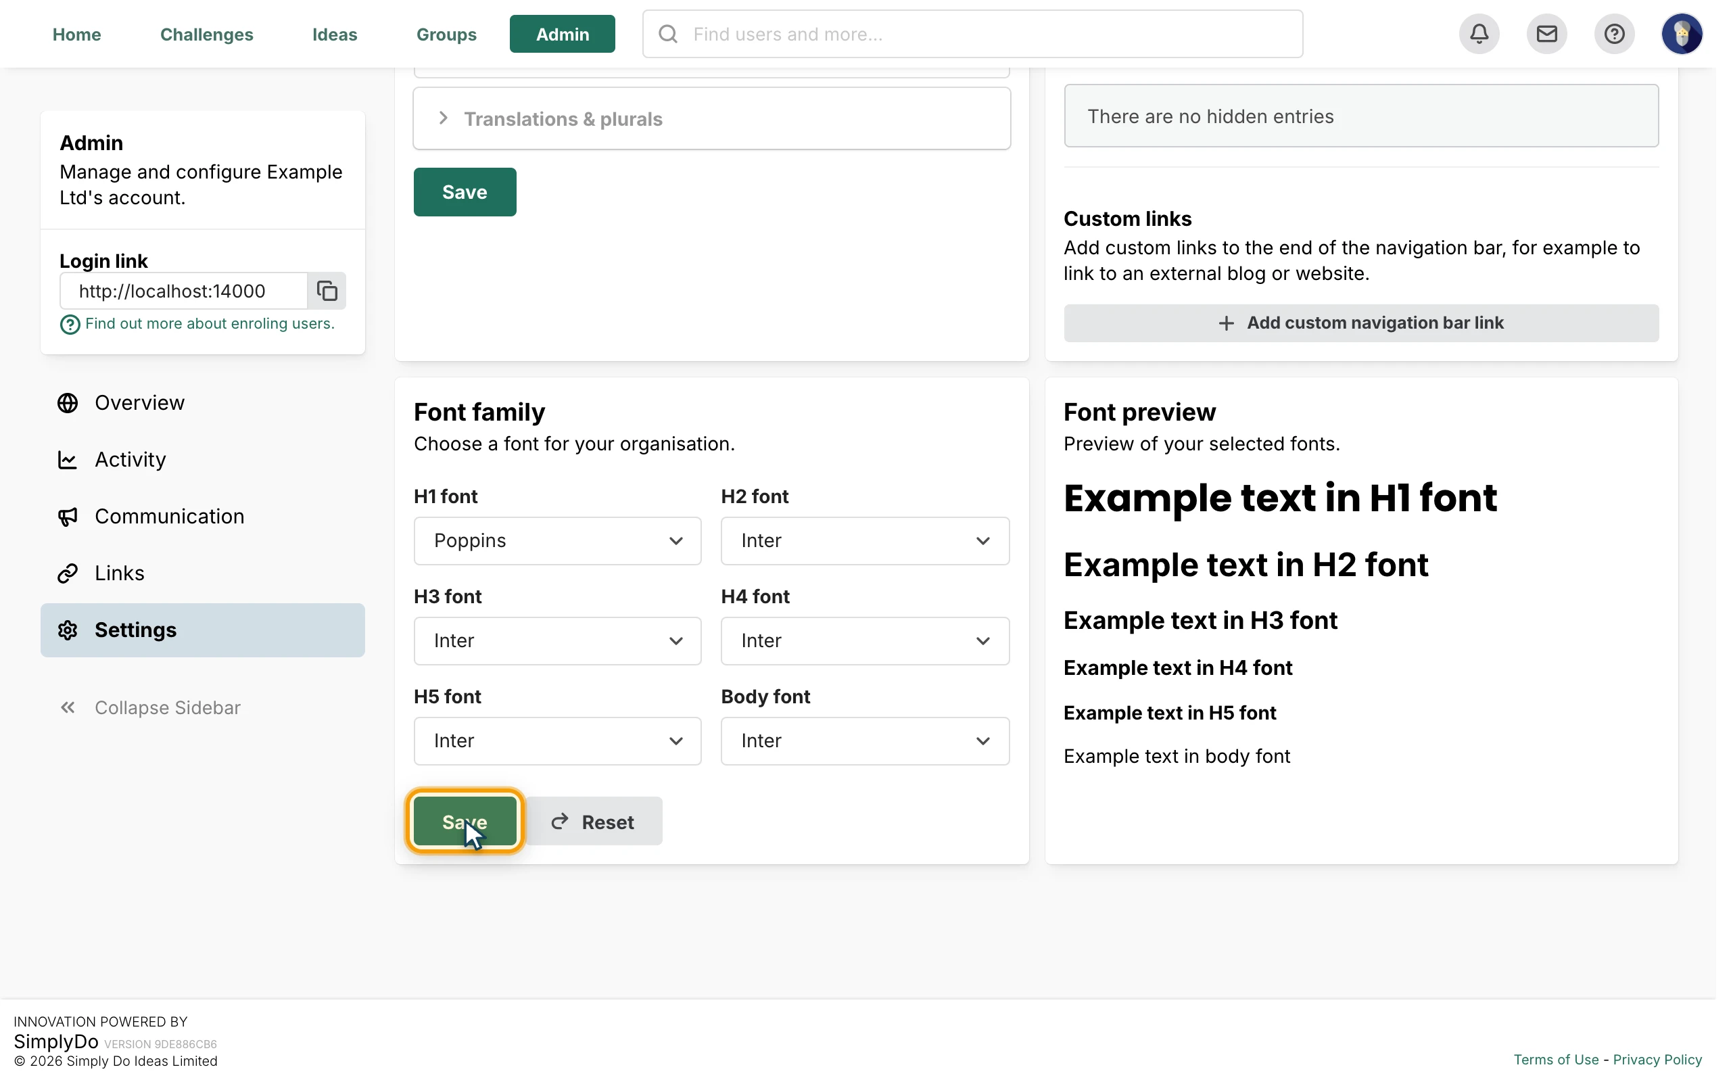1731x1082 pixels.
Task: Open the messages envelope icon
Action: [x=1546, y=34]
